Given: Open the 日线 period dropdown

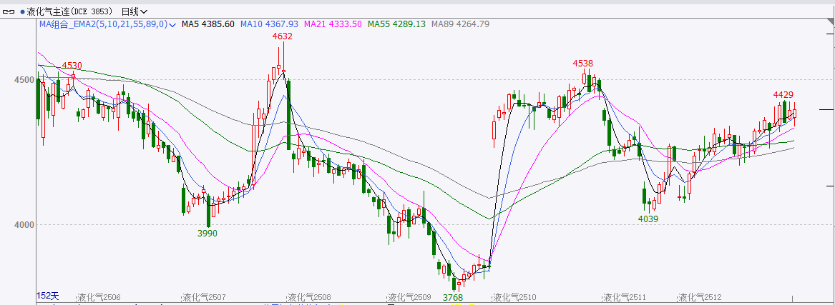Looking at the screenshot, I should click(x=135, y=11).
